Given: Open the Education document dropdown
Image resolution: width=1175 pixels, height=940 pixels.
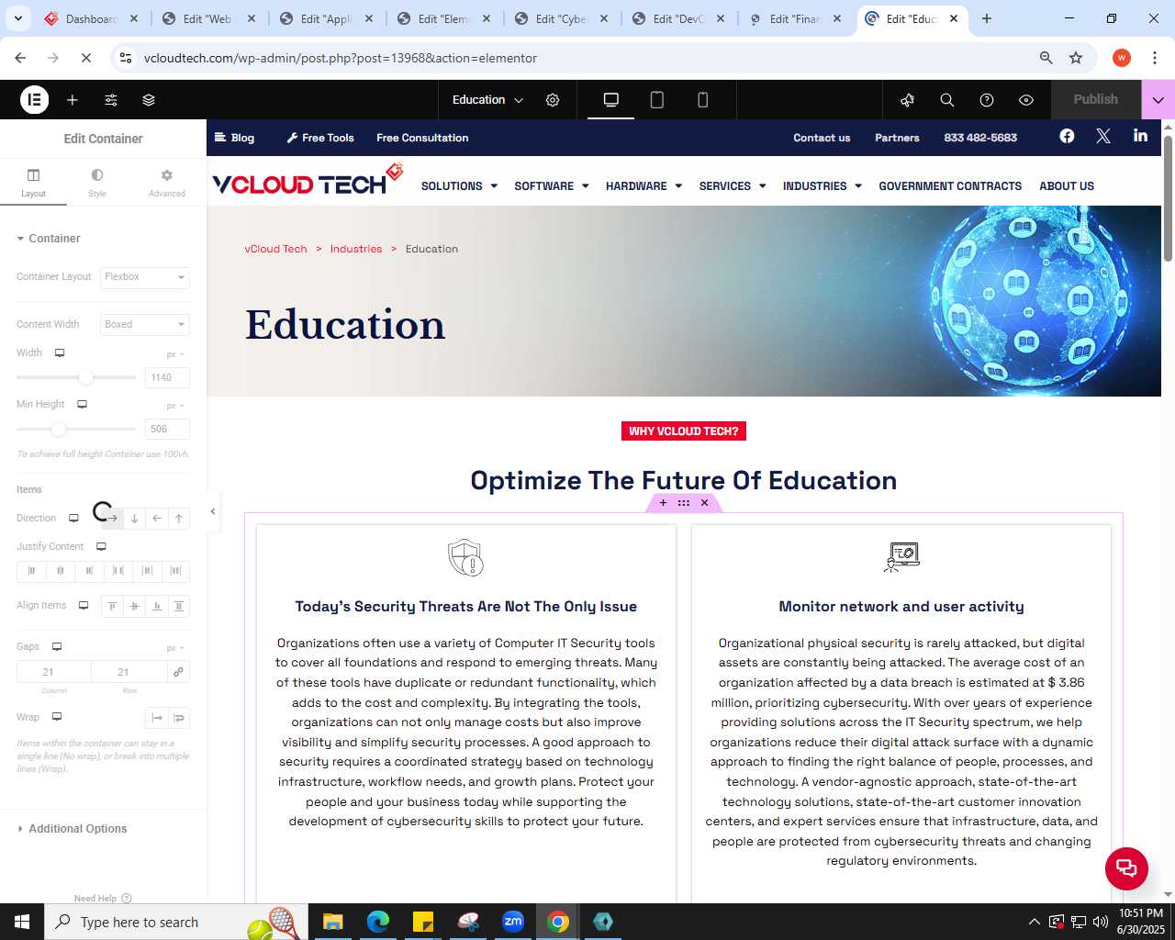Looking at the screenshot, I should (487, 100).
